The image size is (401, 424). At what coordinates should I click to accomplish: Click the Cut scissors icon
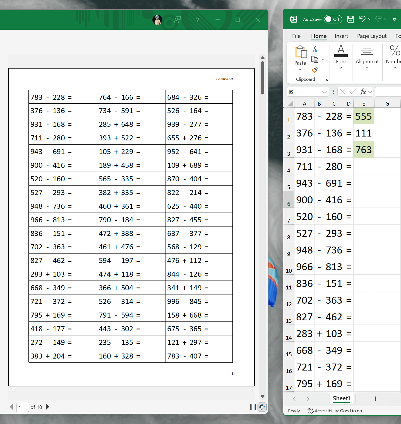pyautogui.click(x=315, y=49)
